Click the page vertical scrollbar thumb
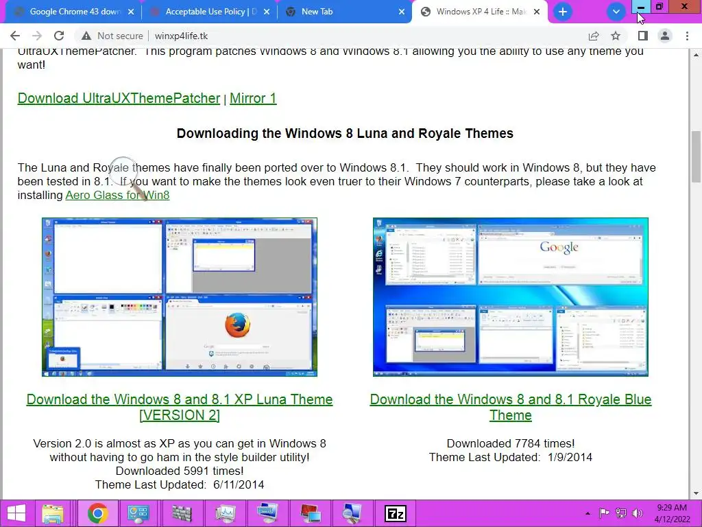The width and height of the screenshot is (702, 527). click(x=696, y=156)
